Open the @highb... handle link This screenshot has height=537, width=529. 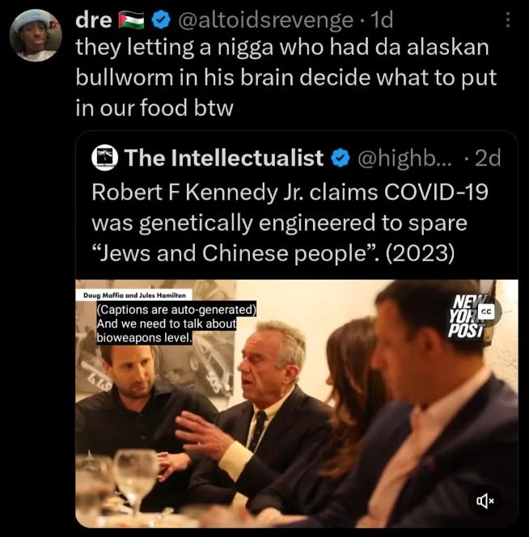coord(404,159)
